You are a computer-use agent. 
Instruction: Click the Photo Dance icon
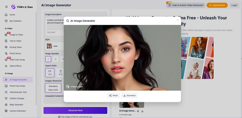(6, 54)
